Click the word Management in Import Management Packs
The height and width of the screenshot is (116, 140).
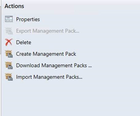(x=50, y=77)
